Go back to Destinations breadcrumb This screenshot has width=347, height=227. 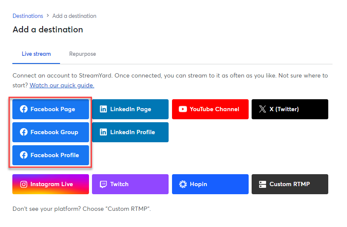[x=28, y=16]
